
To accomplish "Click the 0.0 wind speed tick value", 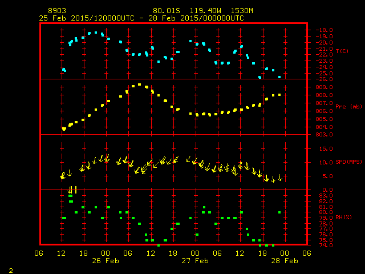I will (x=327, y=190).
